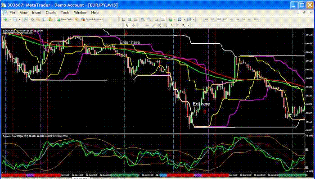Click the Dynamic Zone RSI indicator label
This screenshot has width=315, height=179.
pos(35,136)
